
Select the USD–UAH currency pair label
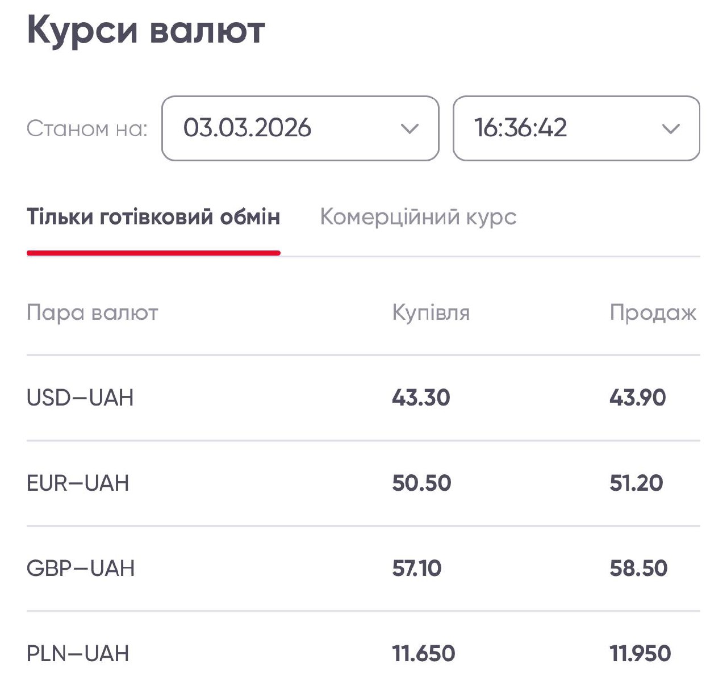coord(80,398)
